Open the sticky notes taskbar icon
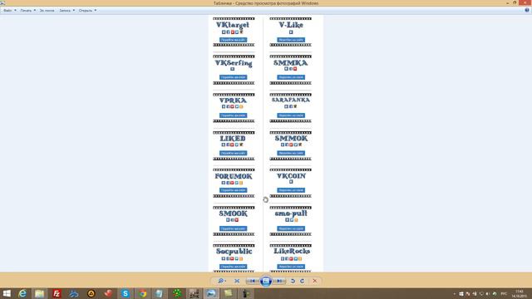 (x=229, y=293)
